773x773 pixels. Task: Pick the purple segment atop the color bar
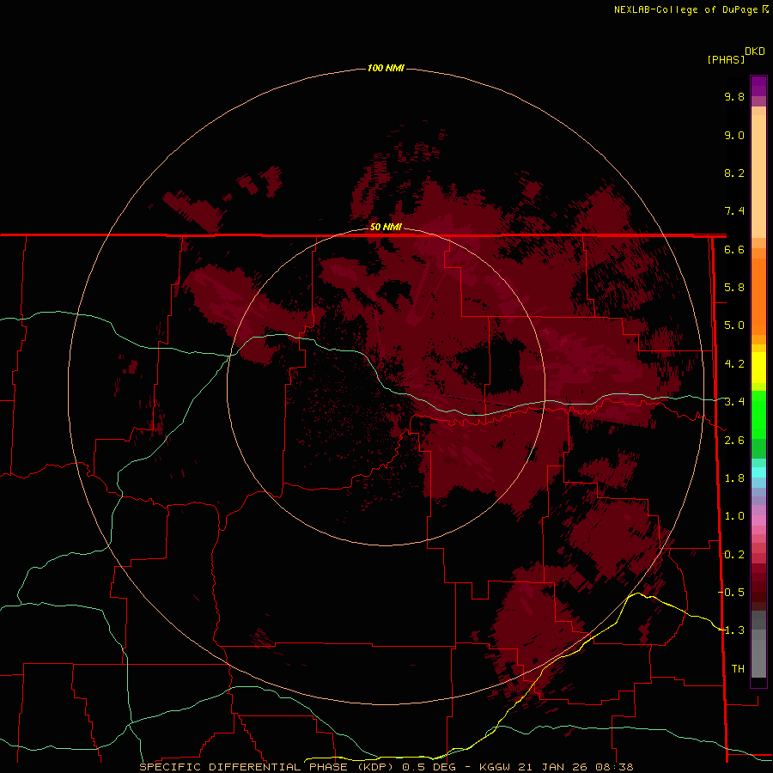(758, 86)
